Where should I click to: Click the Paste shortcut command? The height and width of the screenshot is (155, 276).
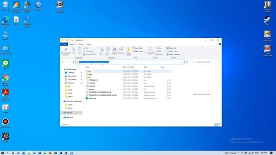coord(90,54)
